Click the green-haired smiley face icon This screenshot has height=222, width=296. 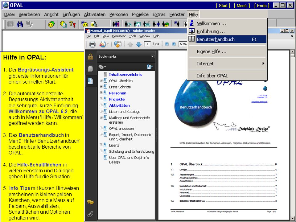(x=51, y=24)
